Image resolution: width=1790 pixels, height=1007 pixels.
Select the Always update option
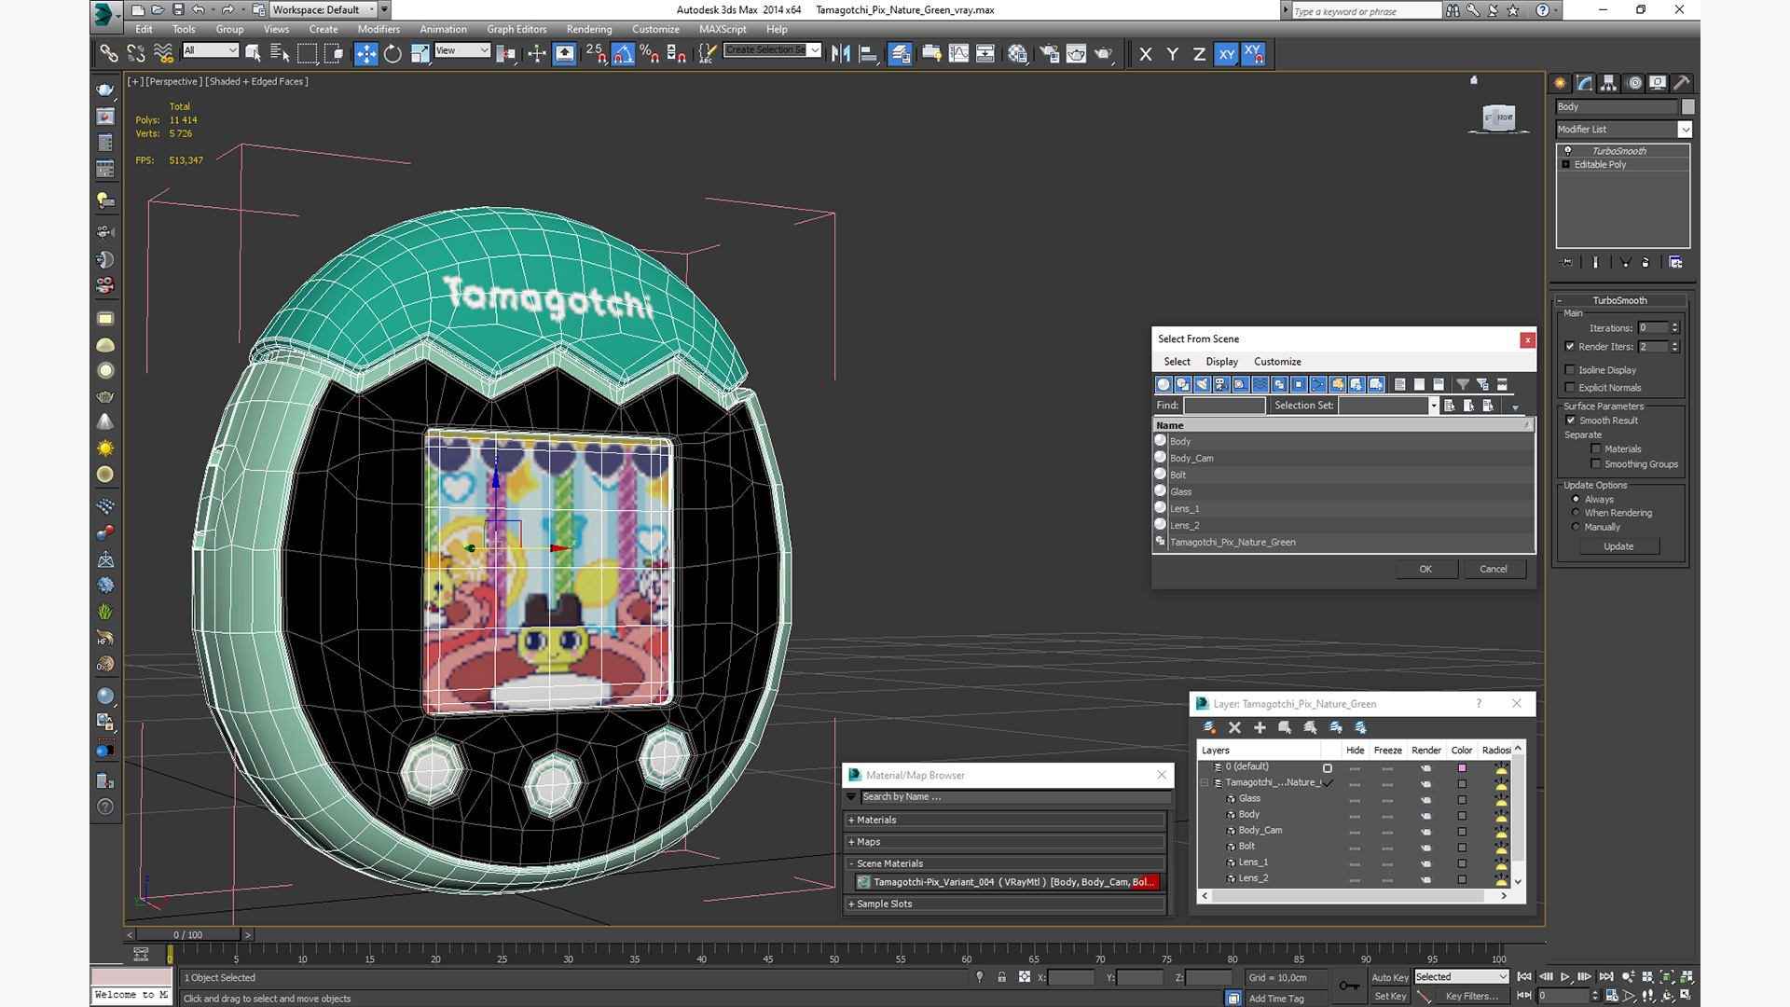point(1577,500)
